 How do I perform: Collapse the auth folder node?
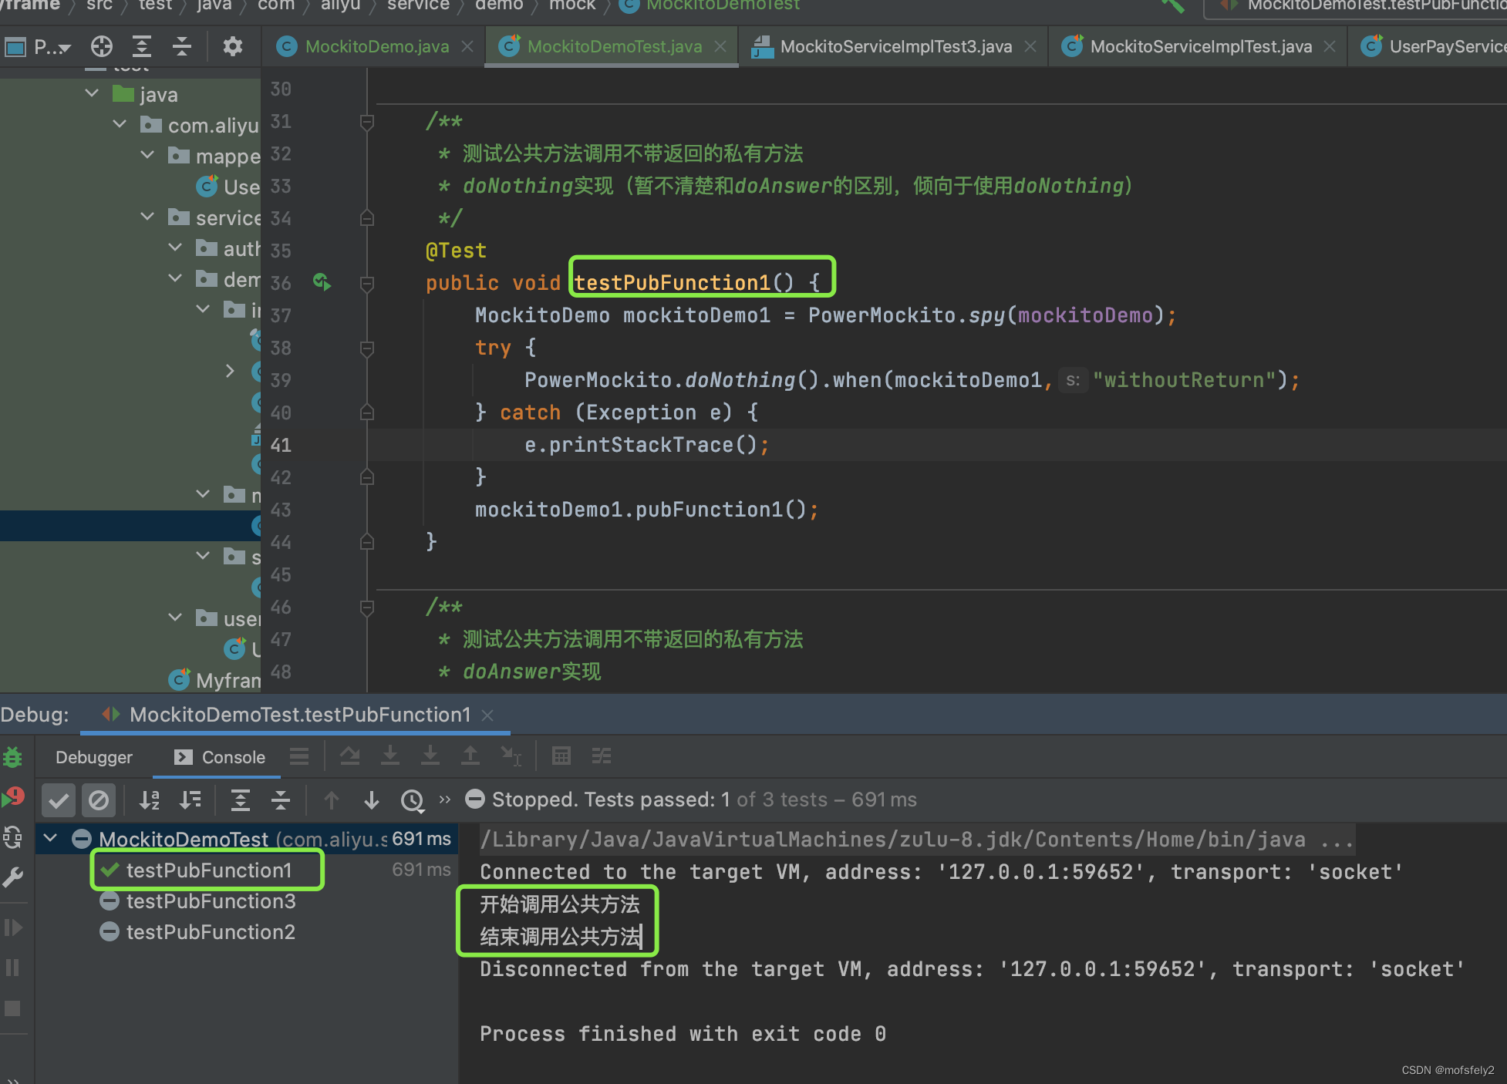point(175,247)
